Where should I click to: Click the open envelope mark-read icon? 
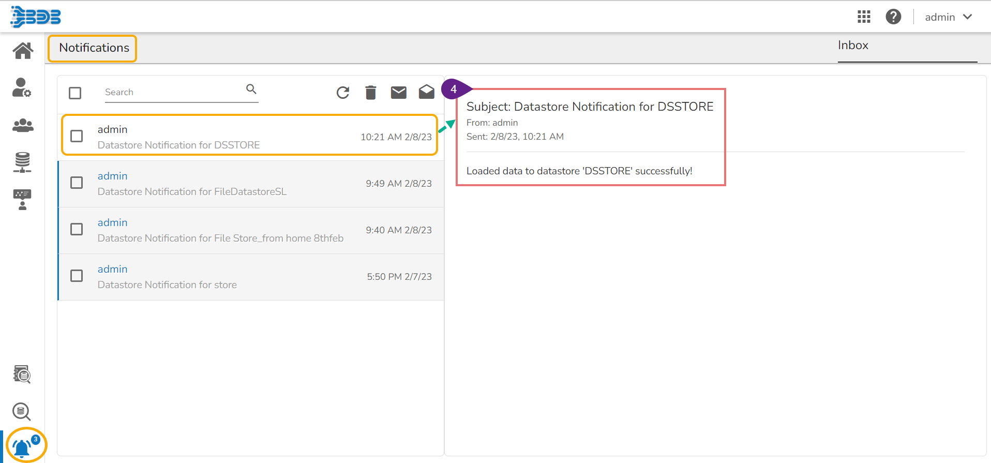[x=426, y=92]
